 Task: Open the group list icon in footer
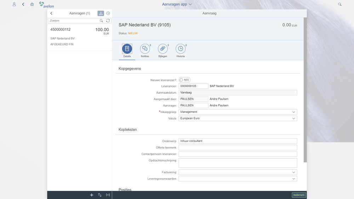[108, 195]
